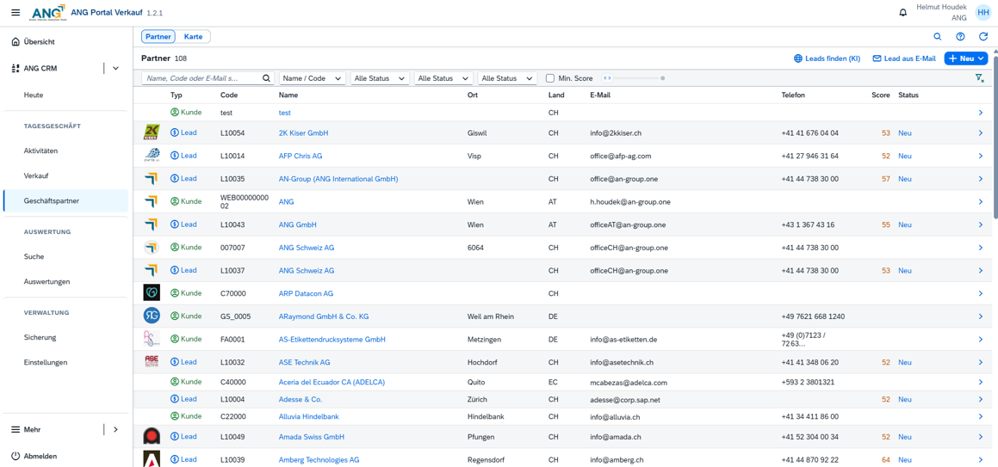The image size is (998, 467).
Task: Open the third Alle Status dropdown
Action: (506, 78)
